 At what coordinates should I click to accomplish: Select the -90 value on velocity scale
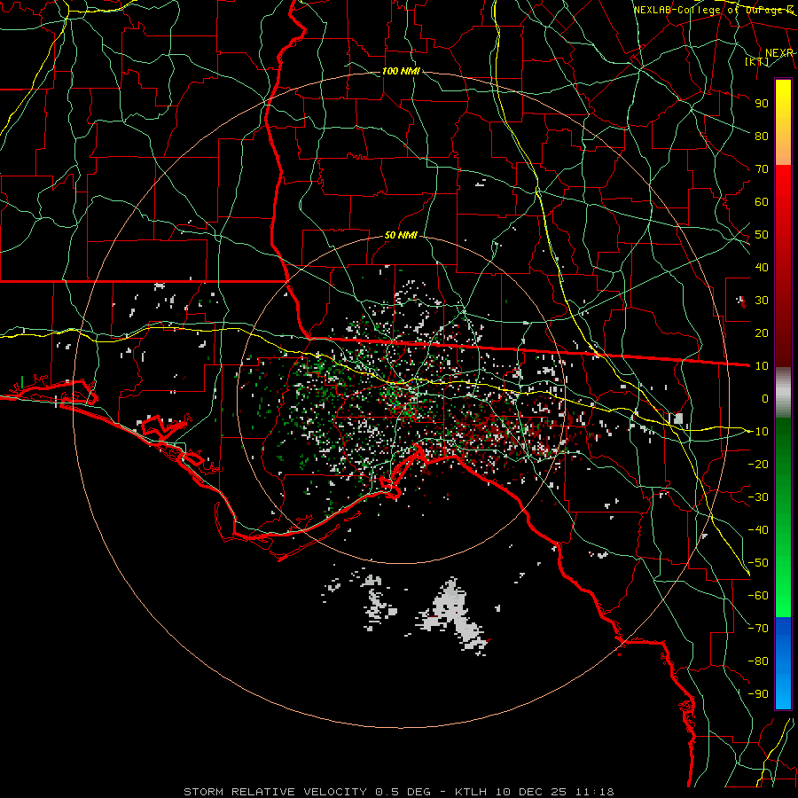click(x=758, y=694)
